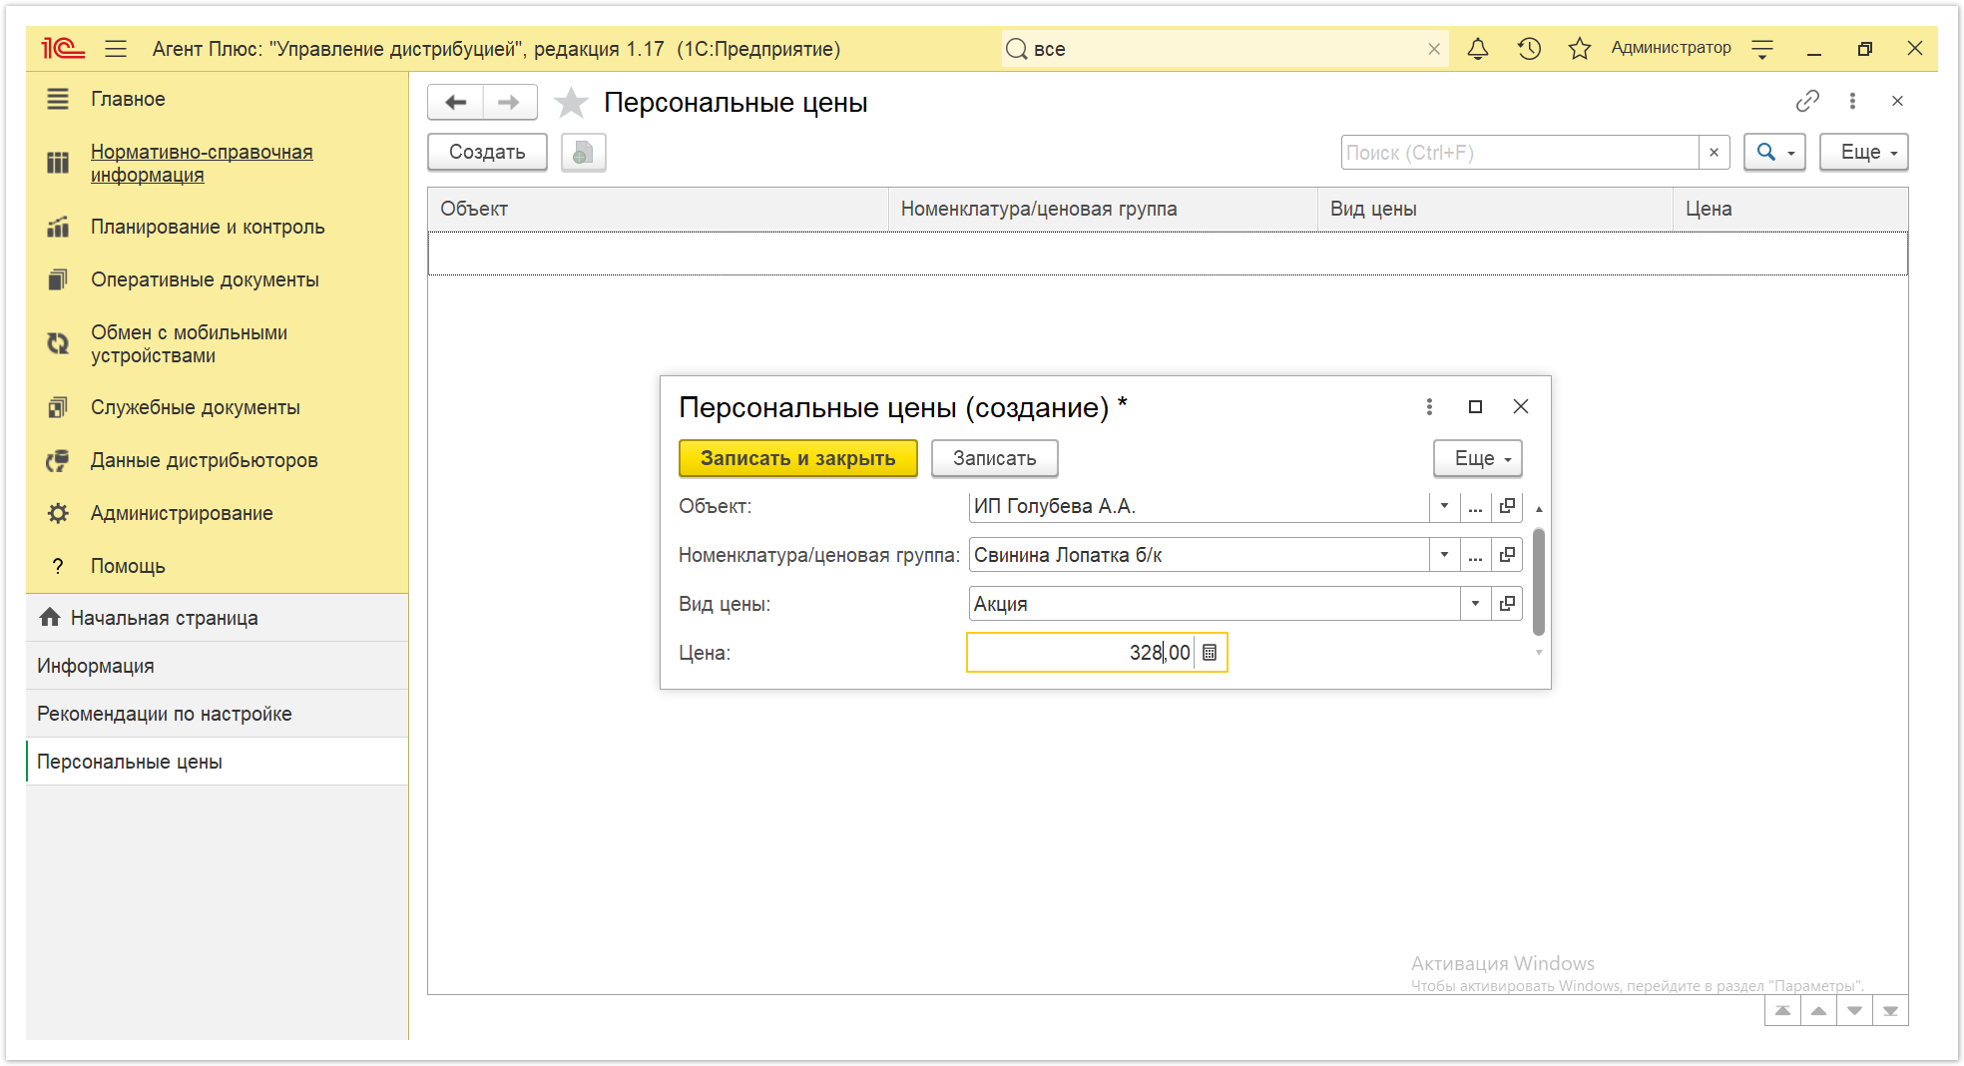Click the Администратор user name
The width and height of the screenshot is (1964, 1066).
pos(1671,48)
